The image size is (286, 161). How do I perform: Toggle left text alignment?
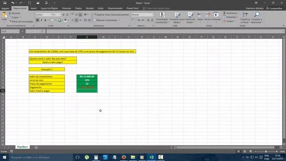coord(72,20)
